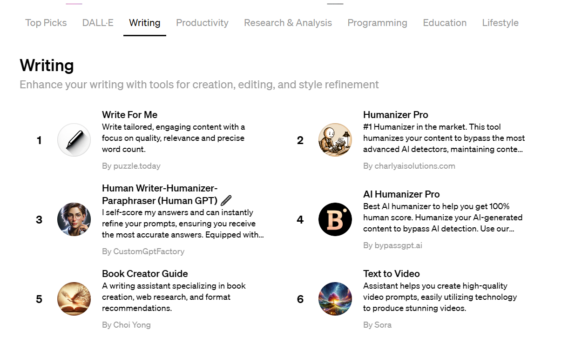This screenshot has height=343, width=575.
Task: Click the Human Writer-Humanizer-Paraphraser title
Action: (x=160, y=194)
